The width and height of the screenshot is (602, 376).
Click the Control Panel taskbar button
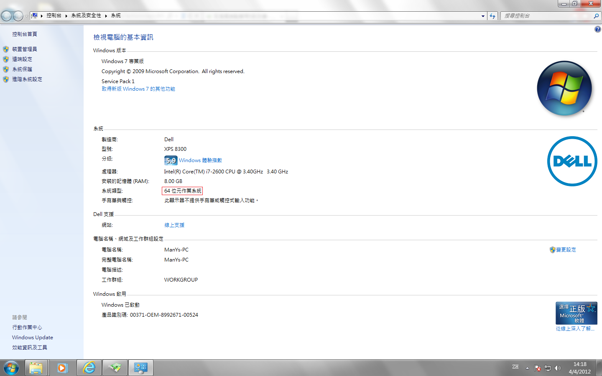(141, 368)
